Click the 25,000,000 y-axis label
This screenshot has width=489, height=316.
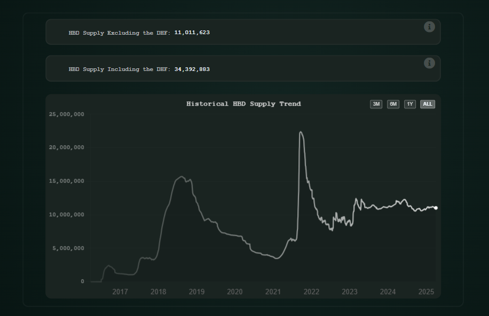point(66,114)
